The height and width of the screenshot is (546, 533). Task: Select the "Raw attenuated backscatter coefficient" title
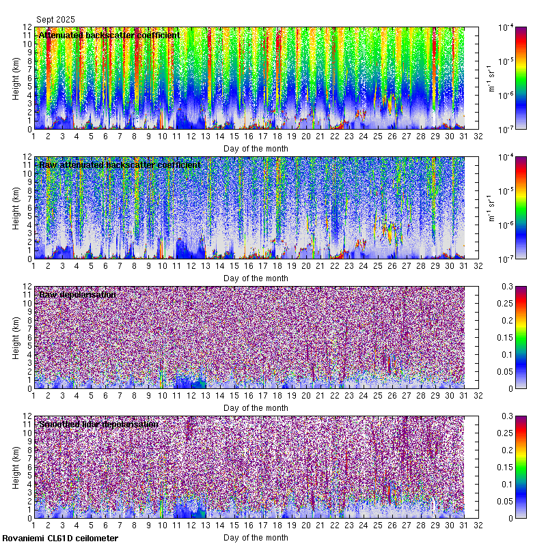[x=120, y=164]
